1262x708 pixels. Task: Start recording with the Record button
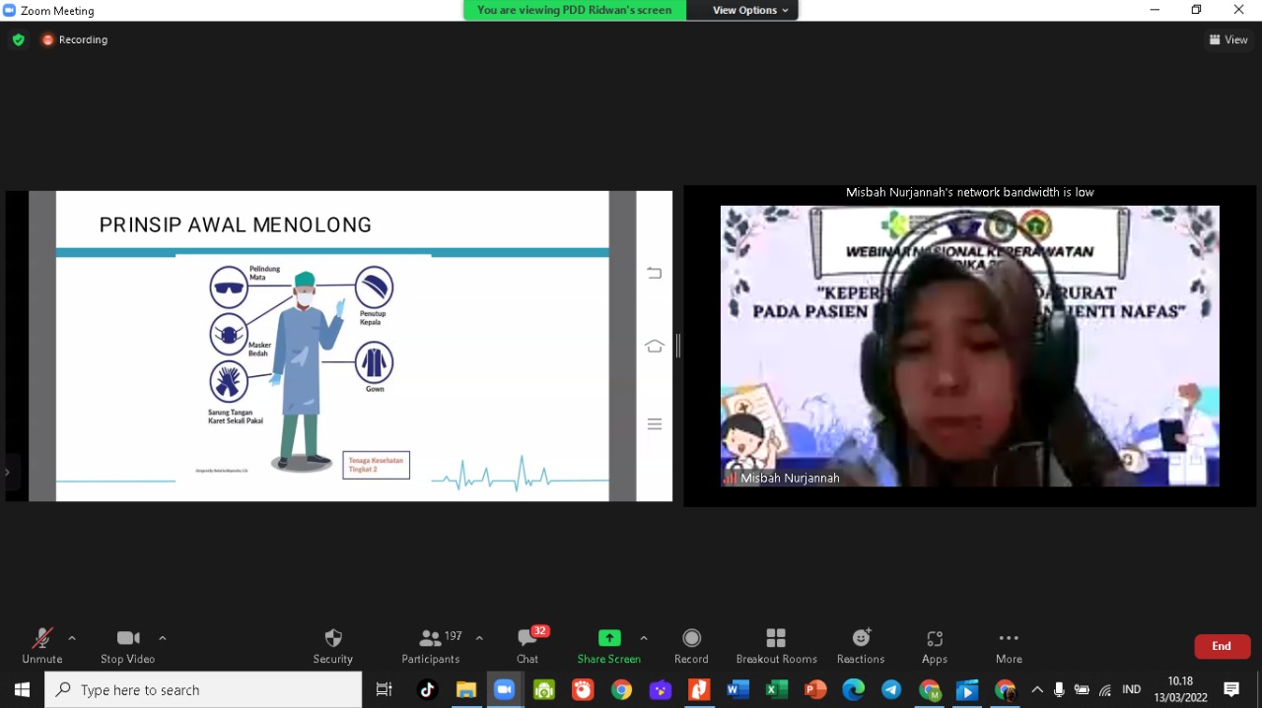click(x=691, y=645)
